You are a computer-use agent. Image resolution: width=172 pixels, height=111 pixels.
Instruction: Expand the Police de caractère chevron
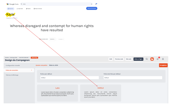[31, 70]
